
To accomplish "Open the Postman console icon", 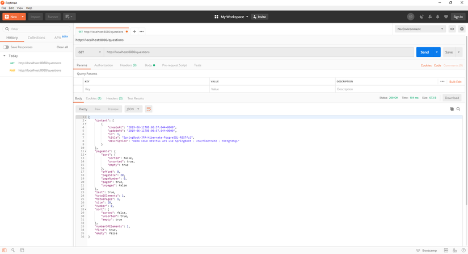I will pos(22,251).
